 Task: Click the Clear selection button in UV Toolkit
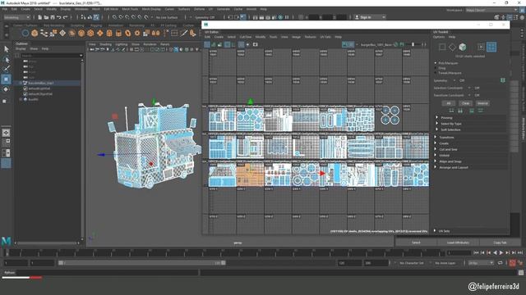pos(465,103)
